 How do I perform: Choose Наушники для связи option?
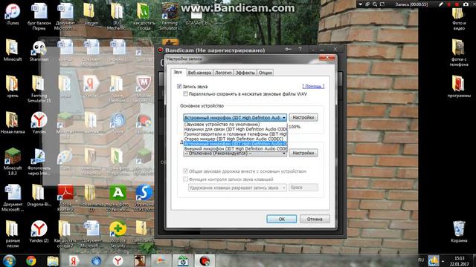235,129
